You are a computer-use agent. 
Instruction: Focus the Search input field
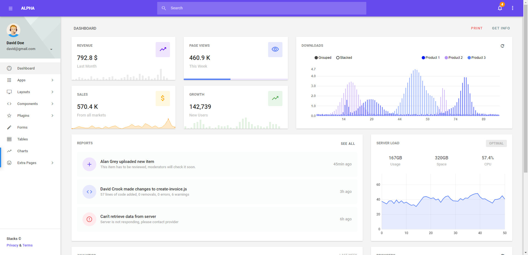coord(262,8)
